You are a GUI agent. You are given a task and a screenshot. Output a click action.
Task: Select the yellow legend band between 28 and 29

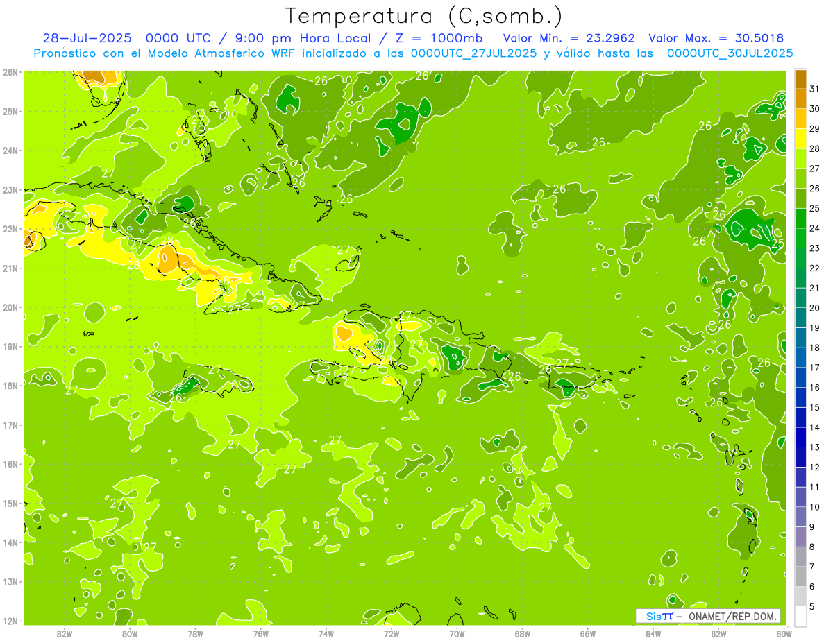coord(800,139)
